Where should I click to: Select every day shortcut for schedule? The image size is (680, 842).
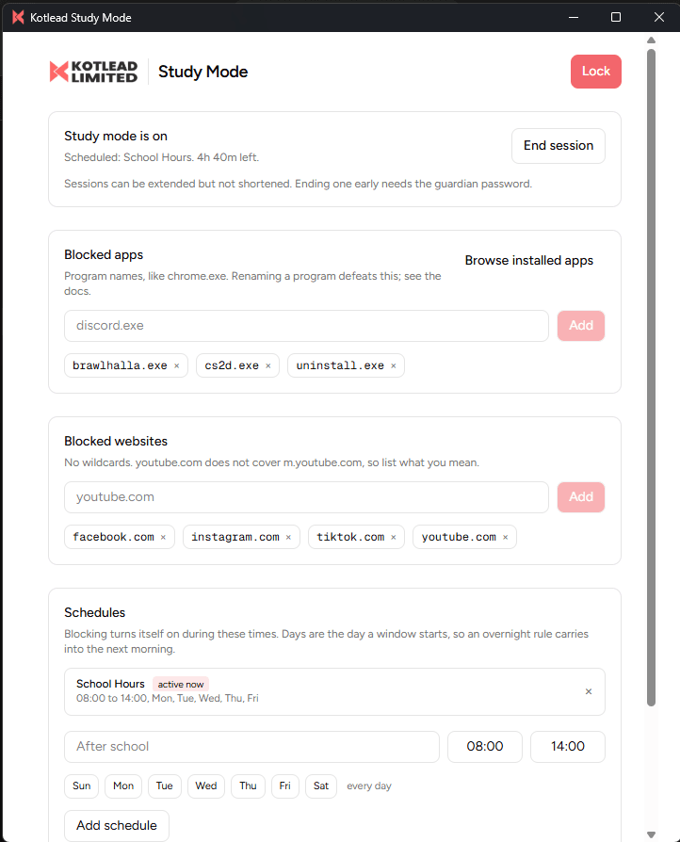(369, 786)
